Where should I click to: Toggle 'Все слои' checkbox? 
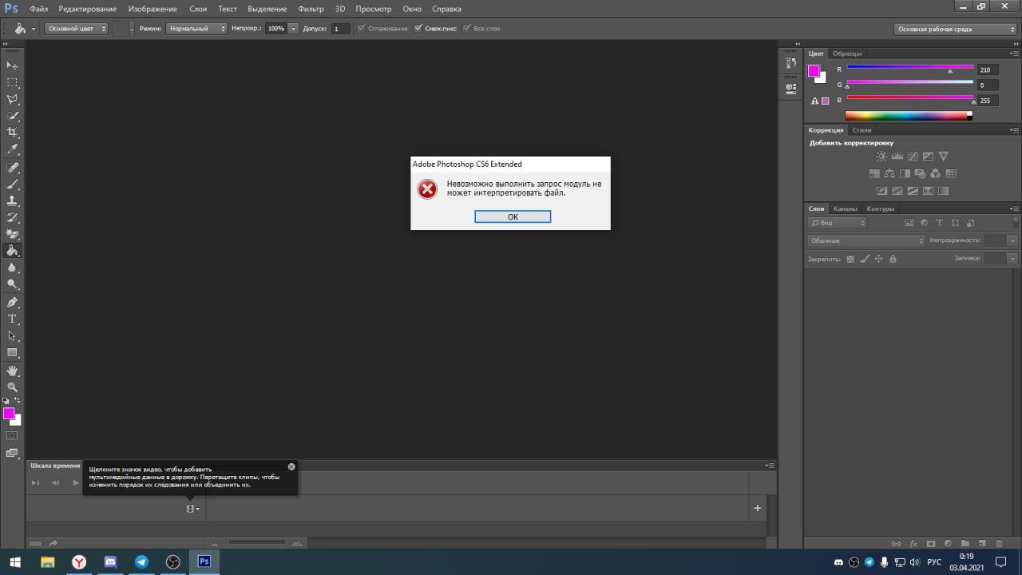(467, 28)
